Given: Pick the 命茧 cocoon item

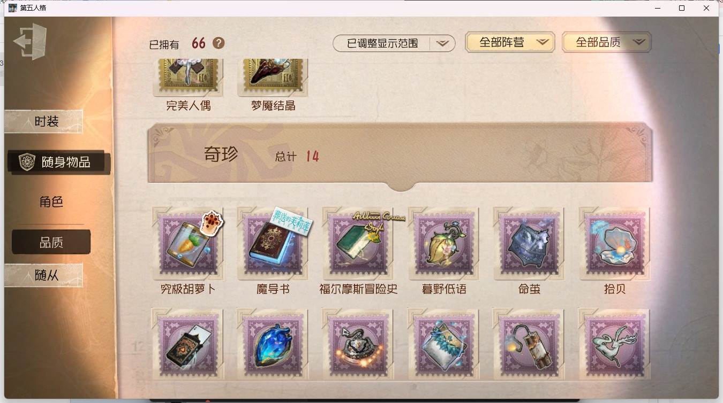Looking at the screenshot, I should tap(529, 243).
